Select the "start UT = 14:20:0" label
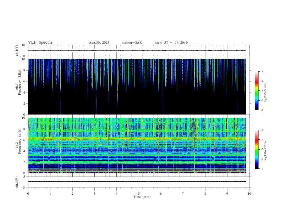 pyautogui.click(x=171, y=43)
